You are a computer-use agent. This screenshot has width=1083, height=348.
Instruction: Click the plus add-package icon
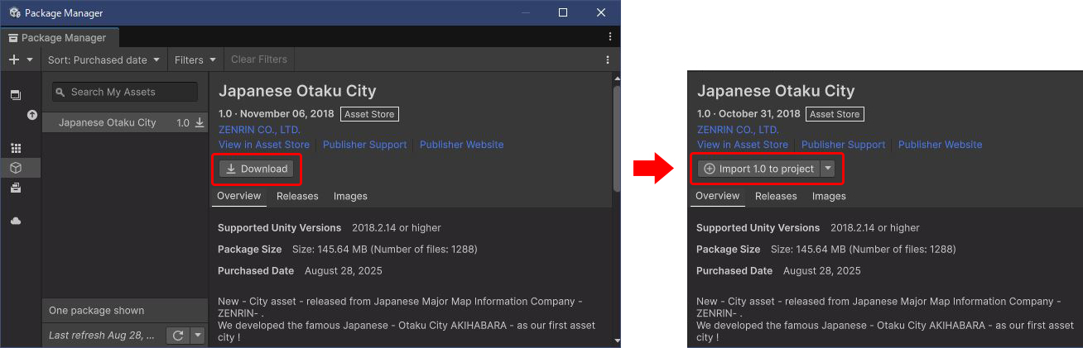pyautogui.click(x=13, y=60)
